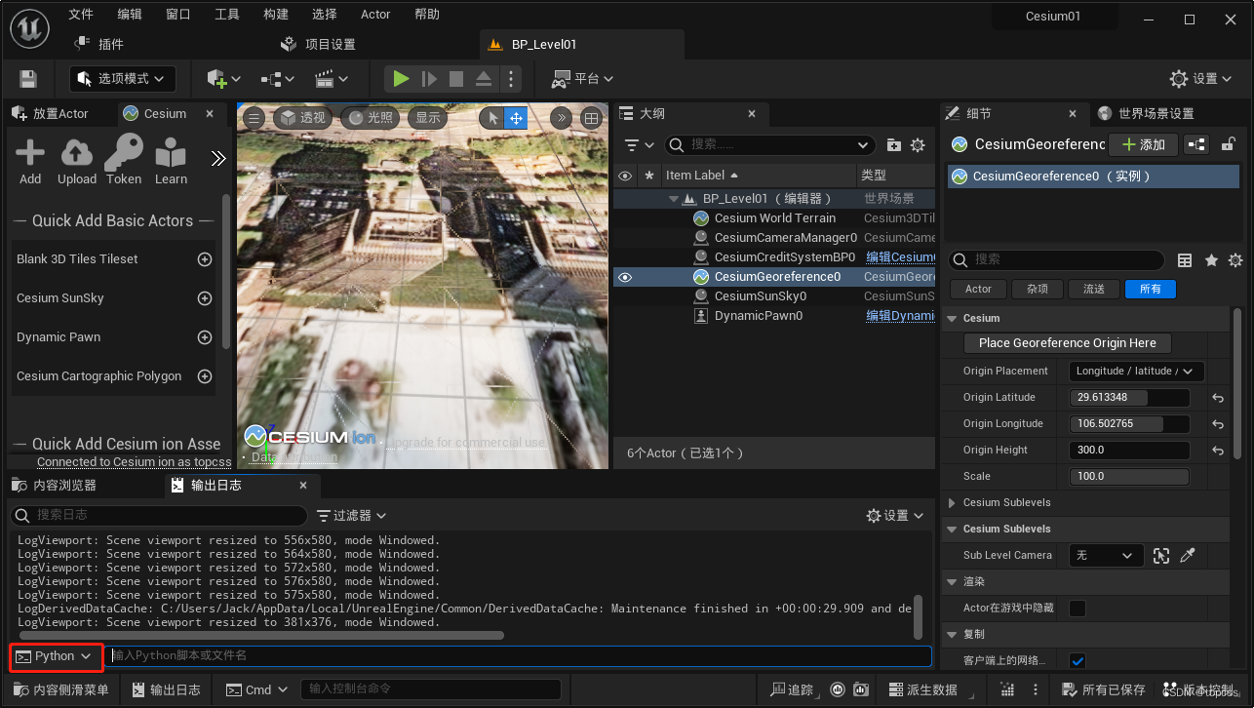1254x708 pixels.
Task: Open 编辑 menu
Action: click(x=130, y=15)
